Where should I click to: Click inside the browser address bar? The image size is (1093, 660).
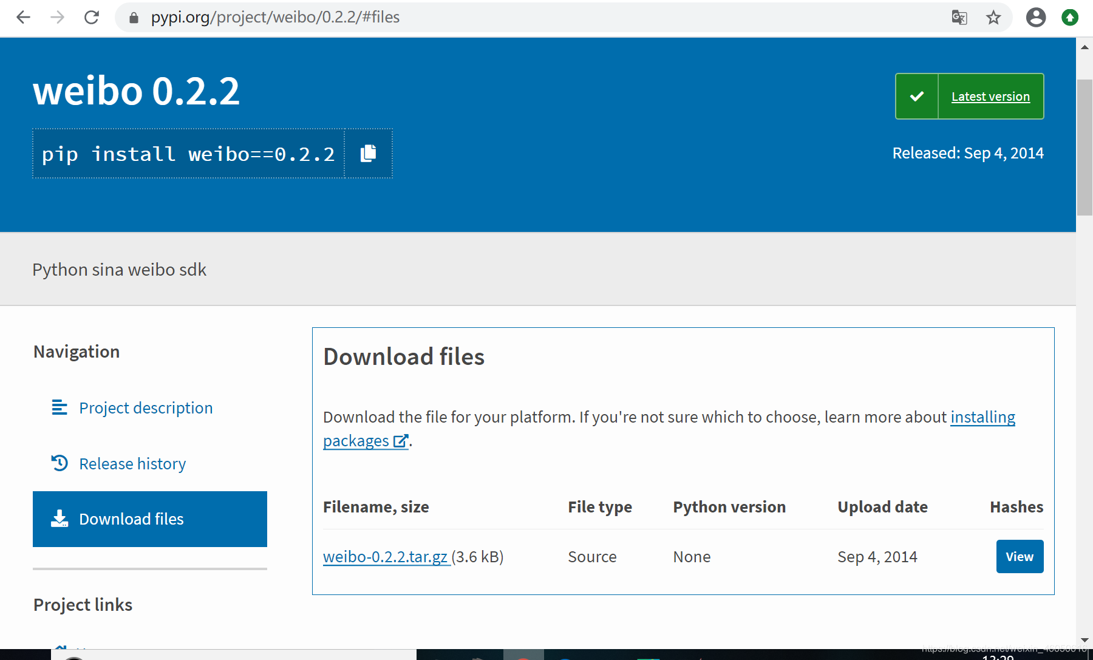(425, 18)
